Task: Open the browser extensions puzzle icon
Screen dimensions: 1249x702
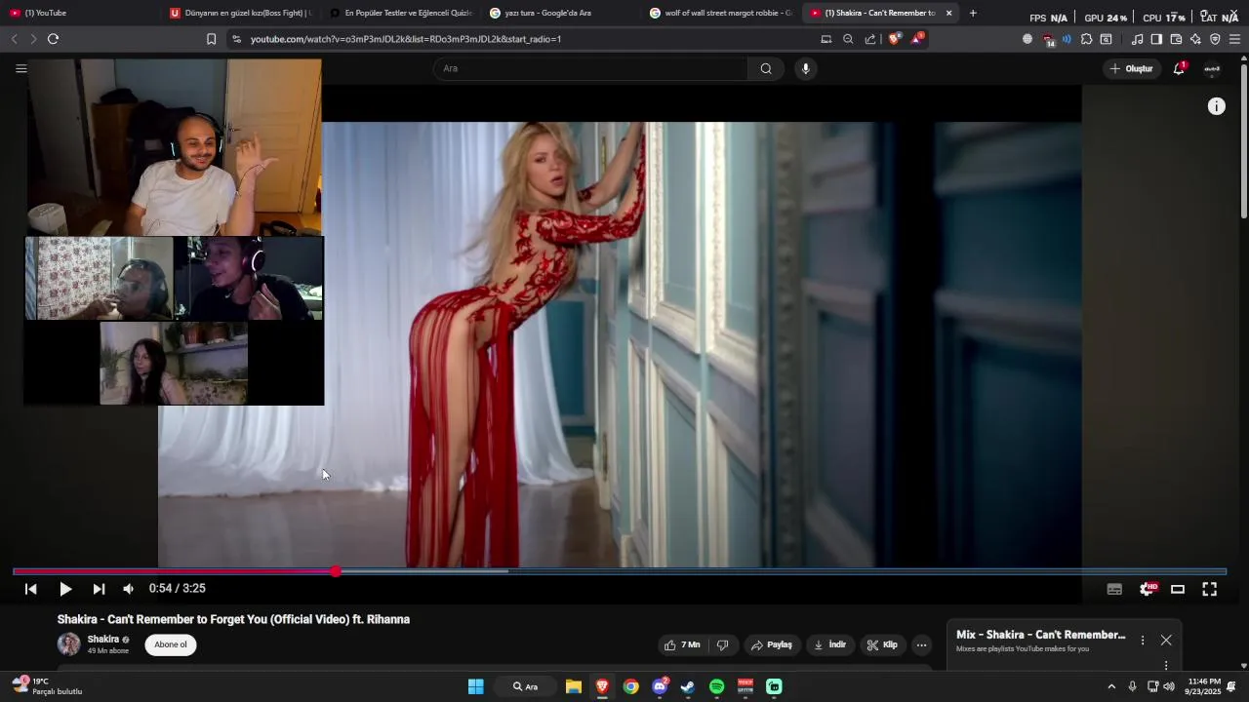Action: (1086, 39)
